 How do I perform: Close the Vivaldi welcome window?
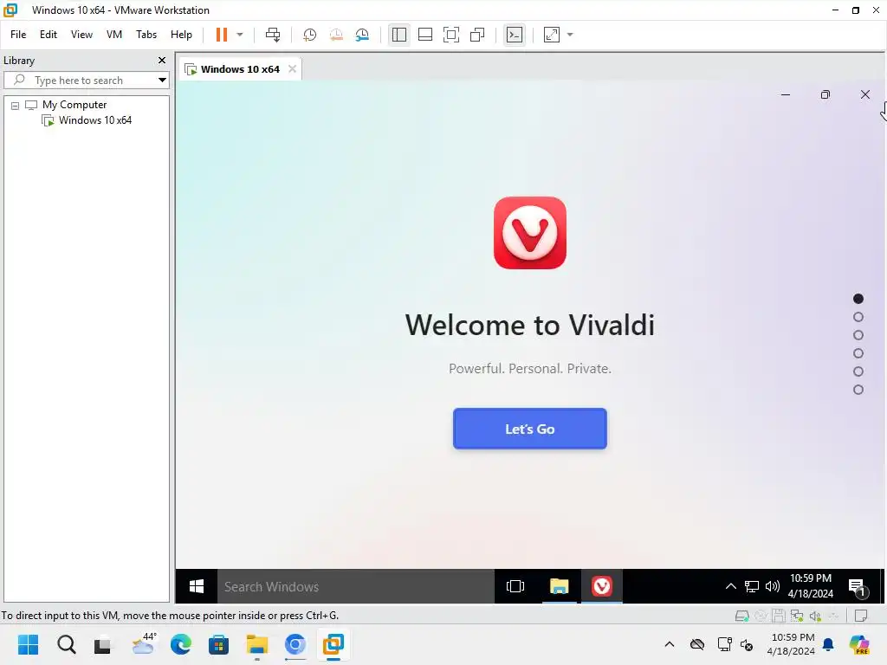(x=865, y=94)
